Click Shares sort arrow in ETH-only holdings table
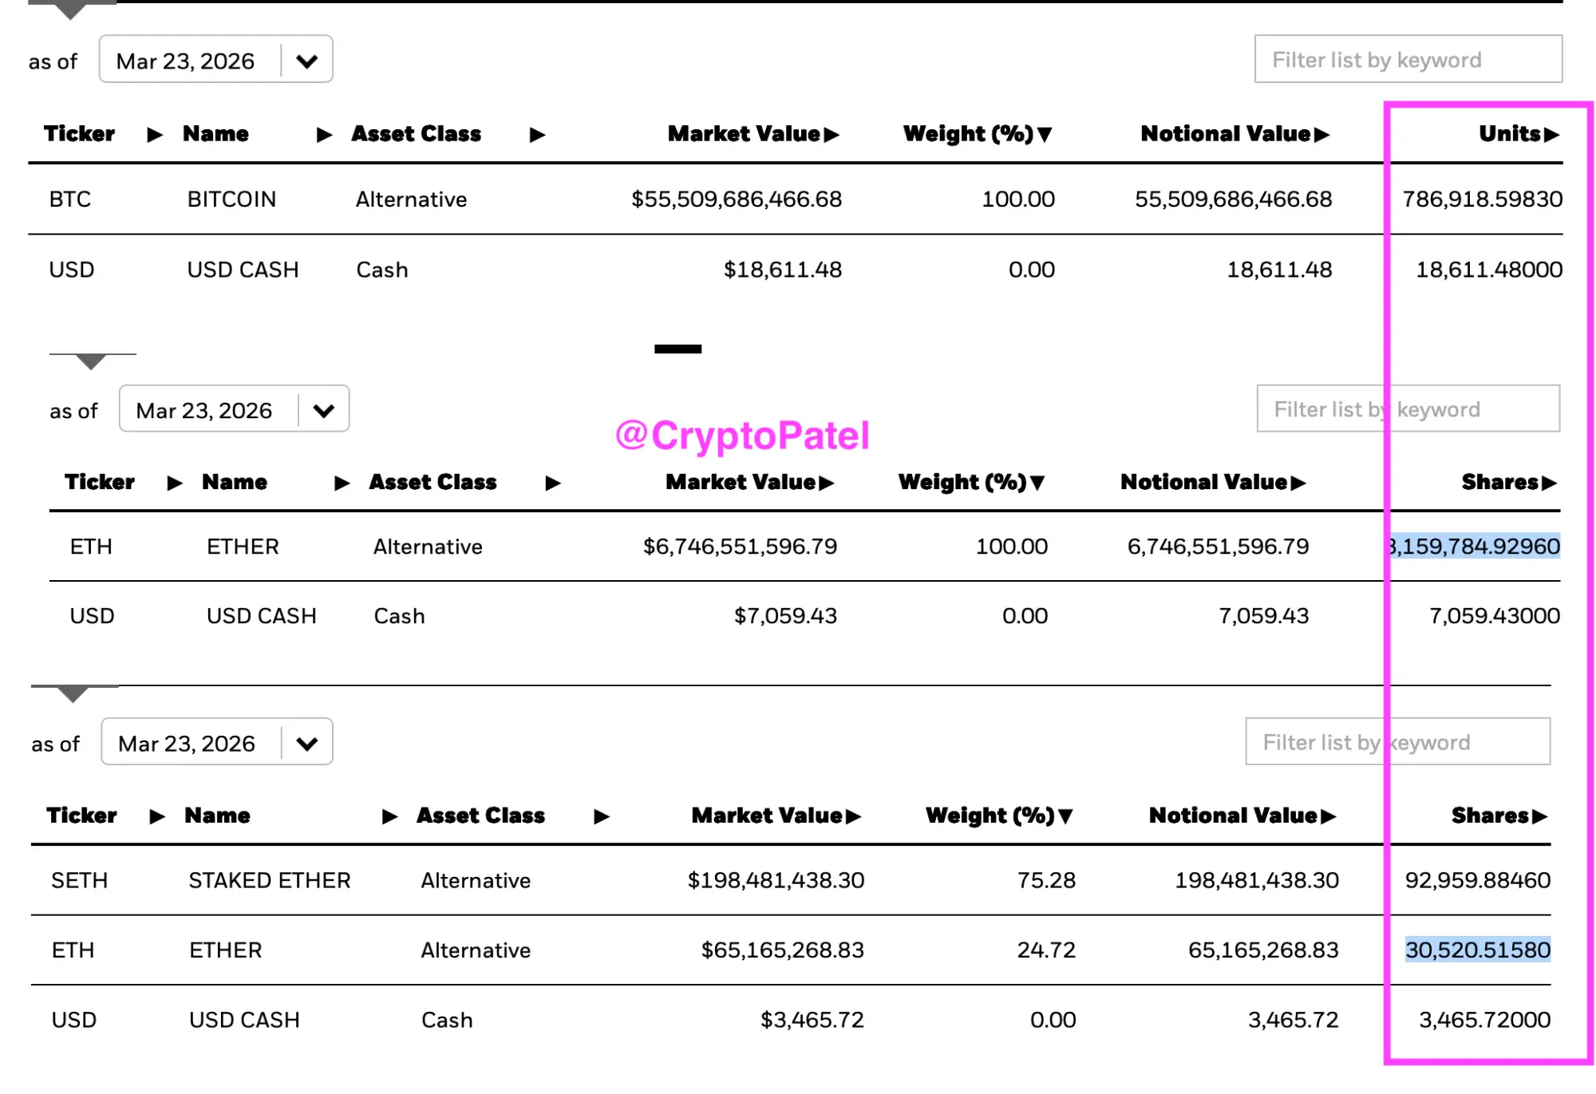The height and width of the screenshot is (1094, 1596). point(1550,483)
